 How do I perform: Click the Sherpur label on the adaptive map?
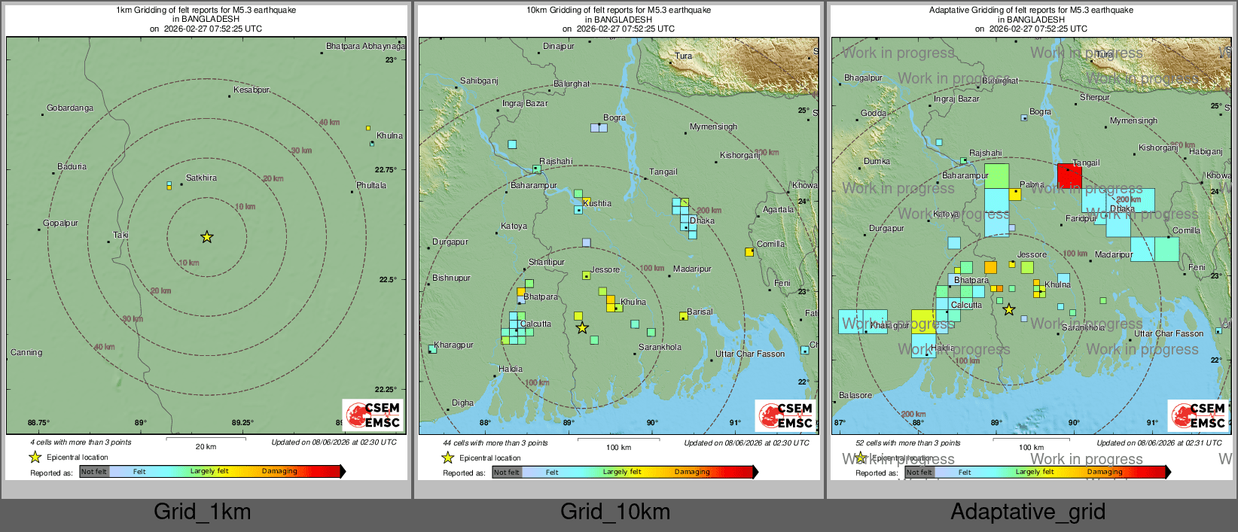(x=1095, y=97)
